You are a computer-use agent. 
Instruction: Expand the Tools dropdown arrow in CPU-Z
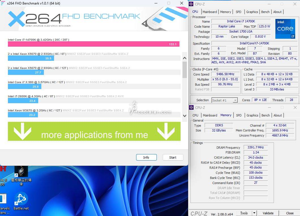tap(254, 213)
